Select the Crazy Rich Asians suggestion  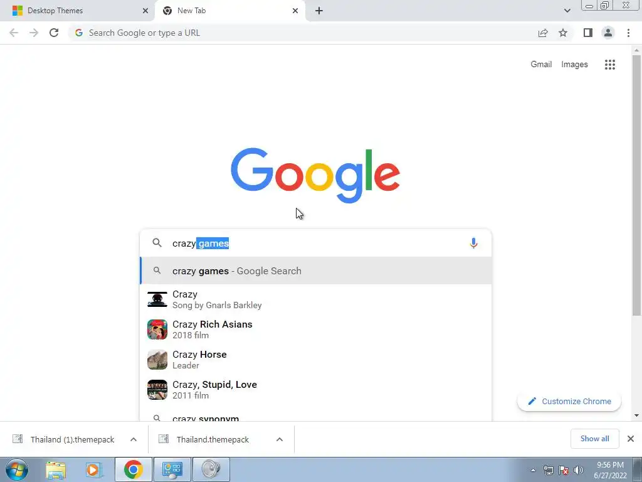[315, 329]
